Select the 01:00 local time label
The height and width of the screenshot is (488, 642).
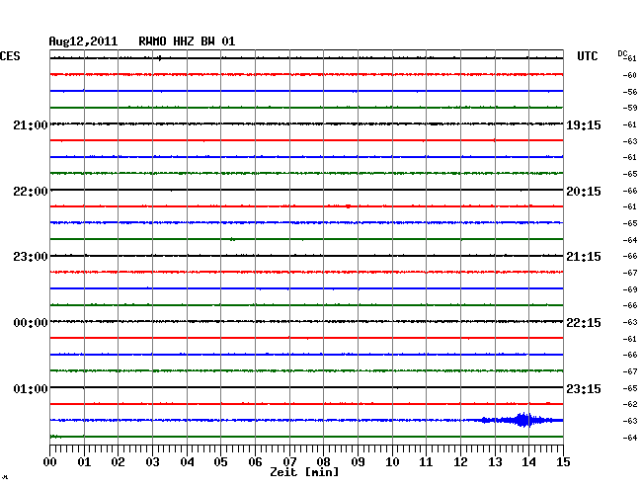click(x=31, y=388)
